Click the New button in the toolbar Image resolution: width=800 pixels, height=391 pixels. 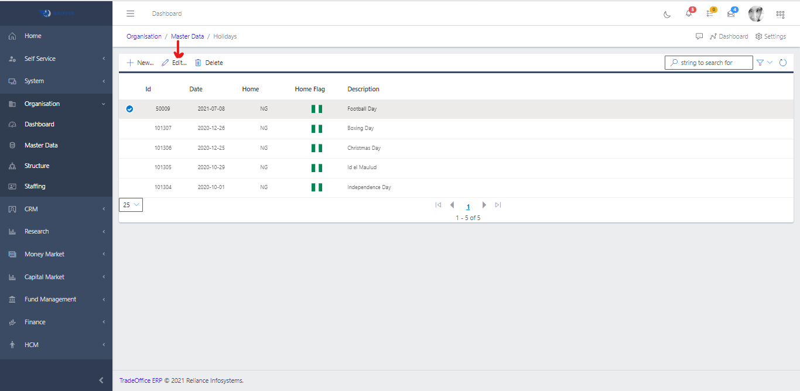click(x=140, y=63)
